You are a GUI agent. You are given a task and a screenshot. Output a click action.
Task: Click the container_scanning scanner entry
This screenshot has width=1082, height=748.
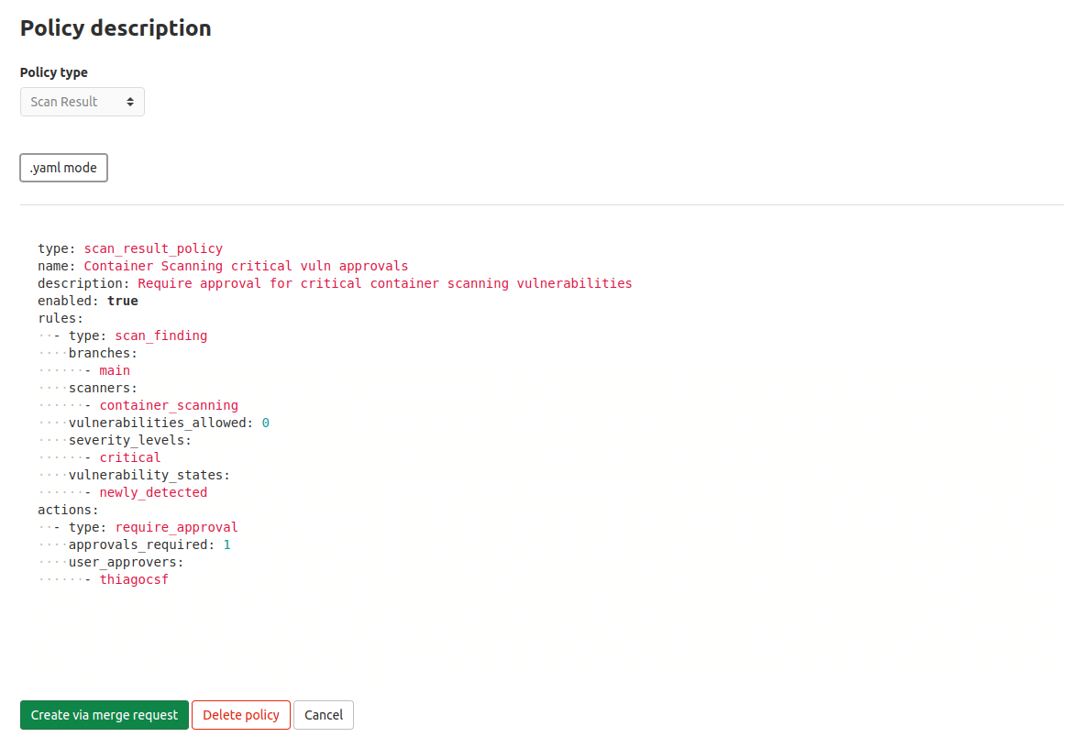[169, 405]
